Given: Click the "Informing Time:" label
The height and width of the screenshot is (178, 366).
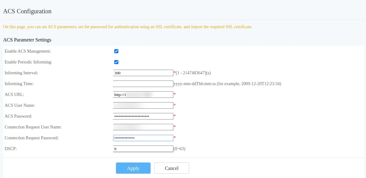Looking at the screenshot, I should point(19,84).
